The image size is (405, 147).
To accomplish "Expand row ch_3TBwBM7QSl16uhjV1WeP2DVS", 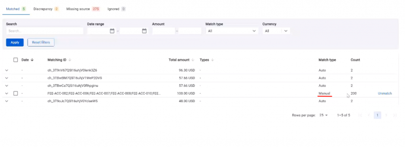I will (7, 78).
